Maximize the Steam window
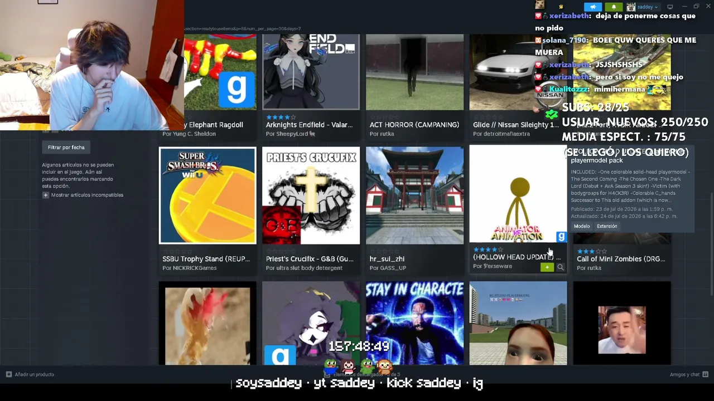 pyautogui.click(x=696, y=7)
